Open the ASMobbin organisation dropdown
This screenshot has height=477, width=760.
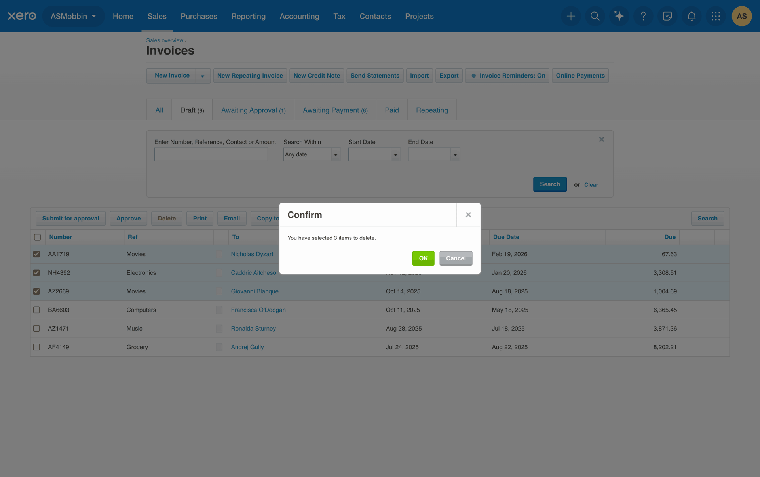[73, 16]
